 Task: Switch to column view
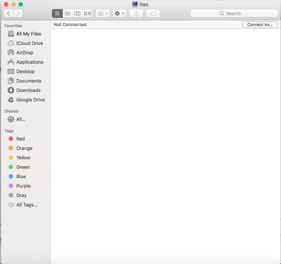click(77, 13)
